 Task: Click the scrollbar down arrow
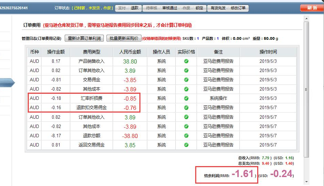307,182
